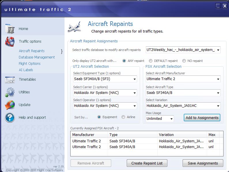Select the NO repaint radio button

pyautogui.click(x=184, y=61)
